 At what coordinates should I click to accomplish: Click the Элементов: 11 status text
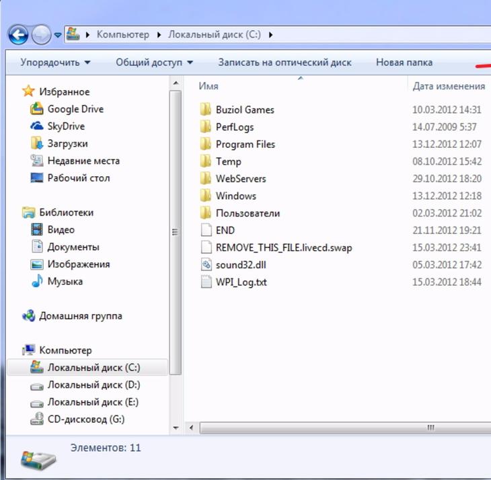[x=106, y=448]
